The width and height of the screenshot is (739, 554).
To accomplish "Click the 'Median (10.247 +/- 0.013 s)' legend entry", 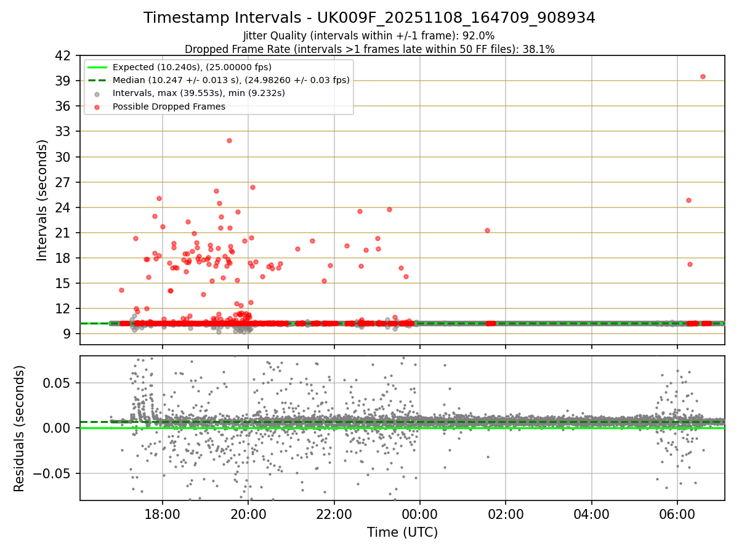I will coord(231,80).
